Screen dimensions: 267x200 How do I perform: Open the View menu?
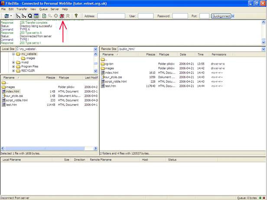33,9
